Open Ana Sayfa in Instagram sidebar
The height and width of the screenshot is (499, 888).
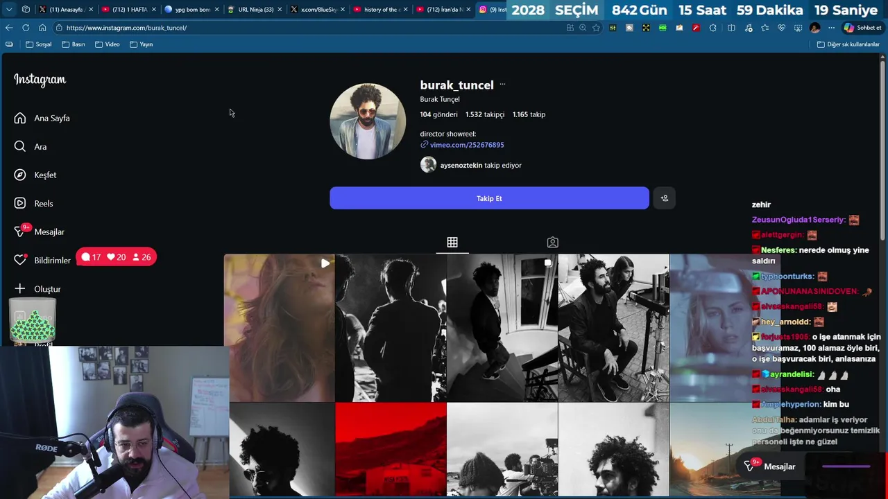[x=42, y=118]
